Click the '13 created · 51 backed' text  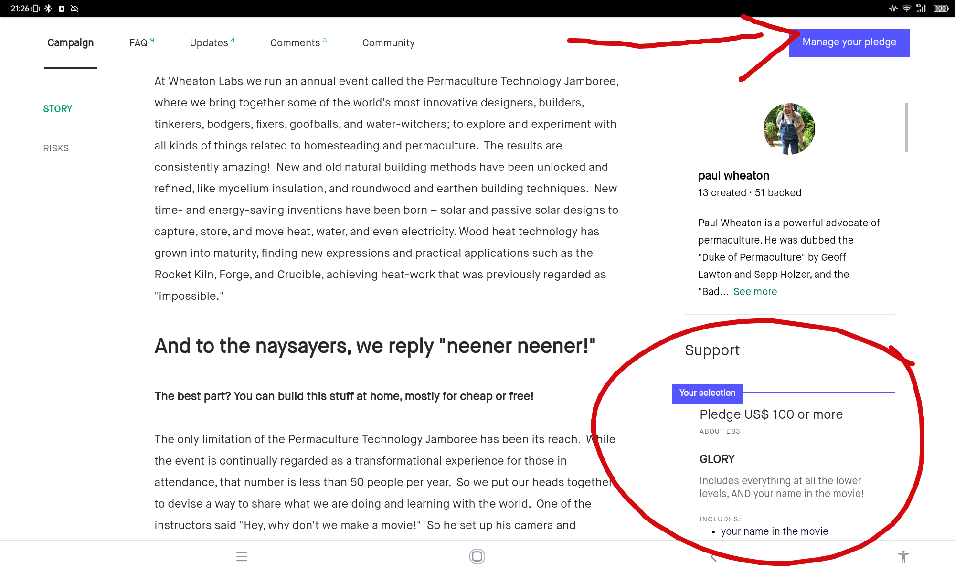point(750,193)
